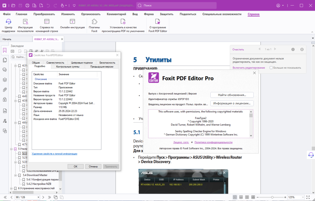Select bookmark '5.4.2 Настройки NZB'

(x=39, y=184)
